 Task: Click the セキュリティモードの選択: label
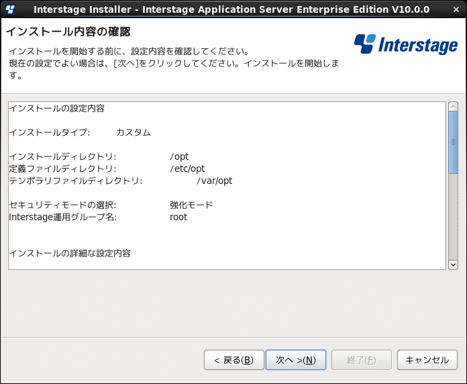(x=62, y=205)
